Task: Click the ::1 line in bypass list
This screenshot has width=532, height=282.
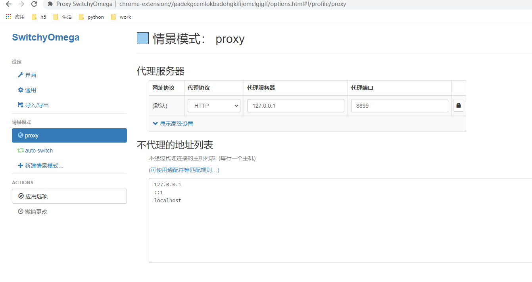Action: pos(159,193)
